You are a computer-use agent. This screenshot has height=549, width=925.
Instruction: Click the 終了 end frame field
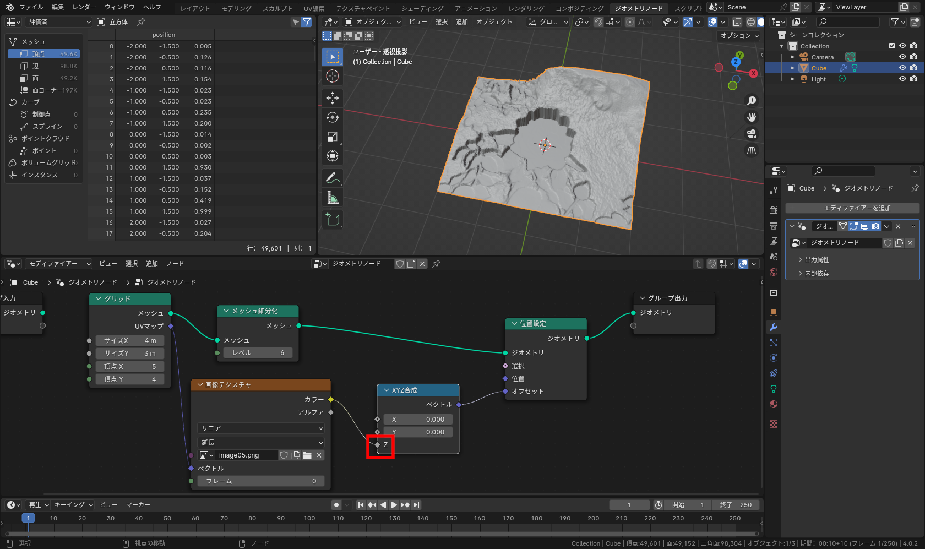coord(736,505)
